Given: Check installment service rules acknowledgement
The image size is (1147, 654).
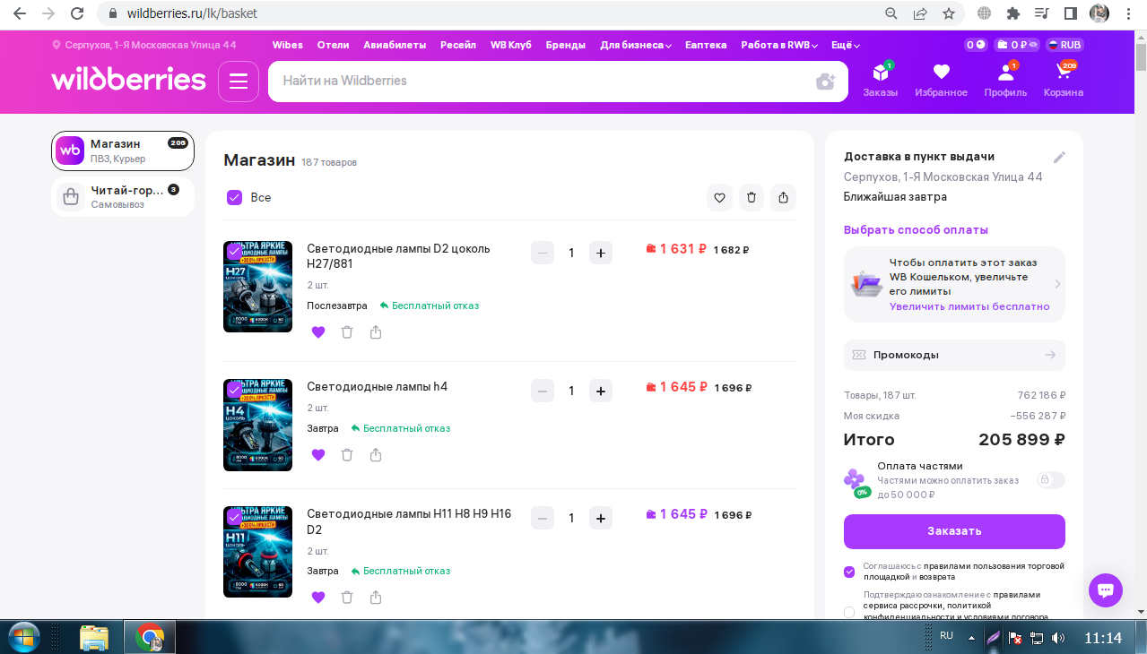Looking at the screenshot, I should (x=849, y=613).
